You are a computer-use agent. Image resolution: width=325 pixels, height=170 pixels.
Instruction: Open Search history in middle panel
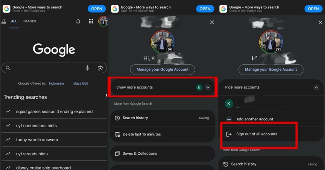pos(162,118)
